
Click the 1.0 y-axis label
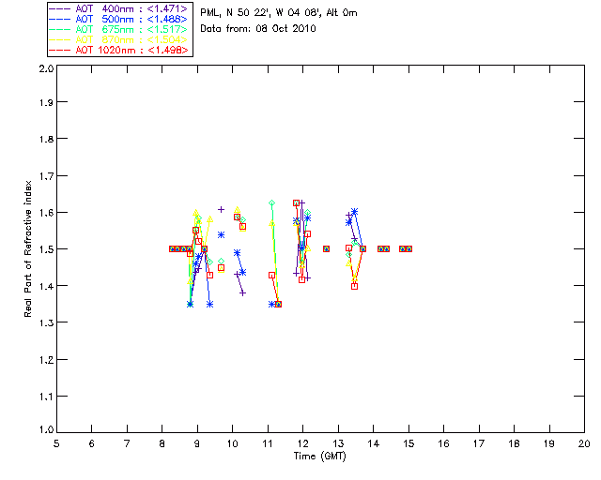pyautogui.click(x=46, y=429)
